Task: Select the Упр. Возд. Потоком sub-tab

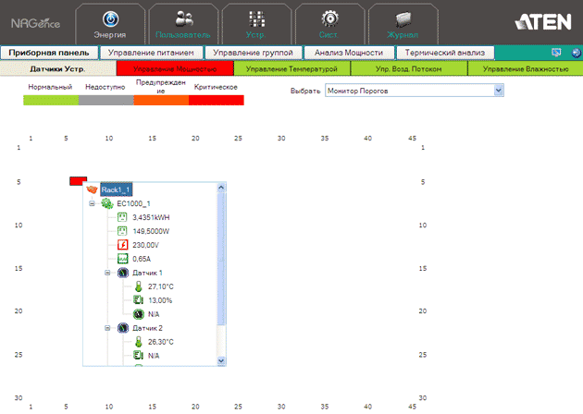Action: pos(409,68)
